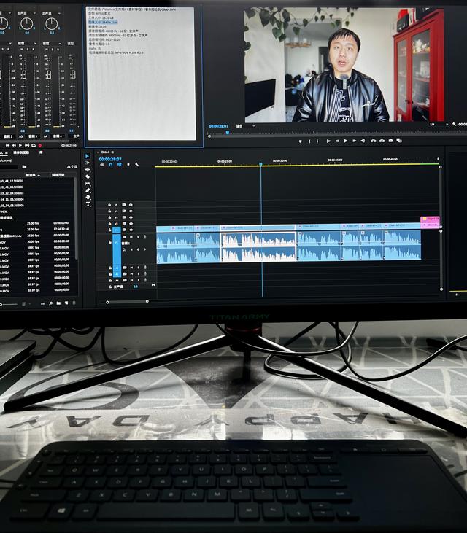Screen dimensions: 467x533
Task: Adjust the second mixer pan knob
Action: tap(27, 24)
